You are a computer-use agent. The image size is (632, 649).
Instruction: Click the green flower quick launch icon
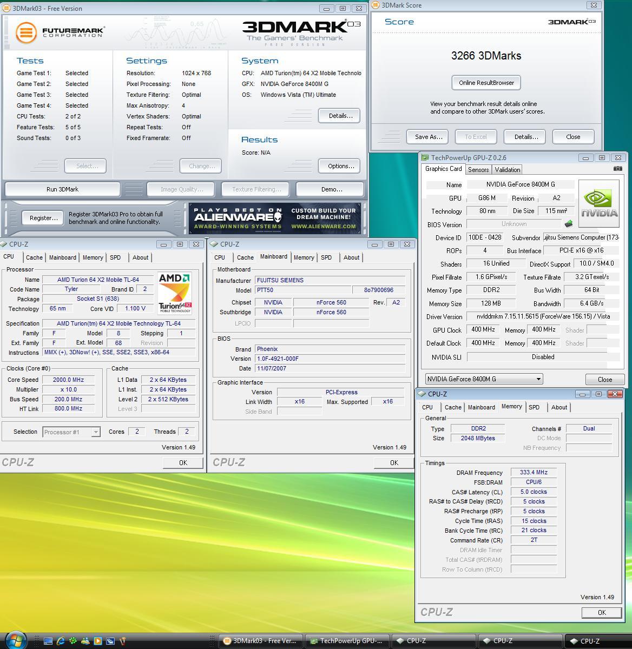(73, 641)
